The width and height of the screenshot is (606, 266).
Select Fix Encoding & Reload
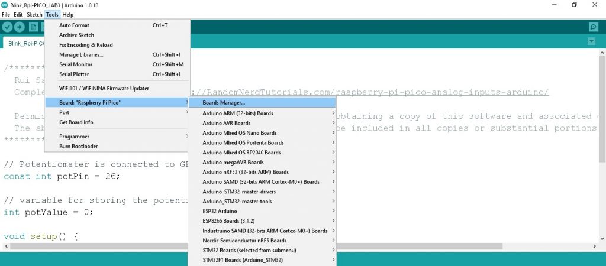[117, 45]
